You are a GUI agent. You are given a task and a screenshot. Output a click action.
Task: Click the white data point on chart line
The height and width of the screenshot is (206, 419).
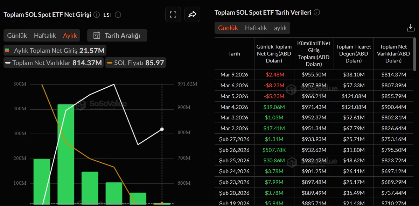click(x=162, y=129)
